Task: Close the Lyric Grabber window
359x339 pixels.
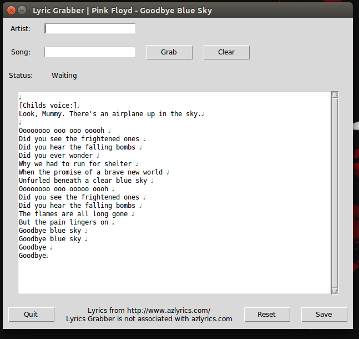Action: pyautogui.click(x=11, y=11)
